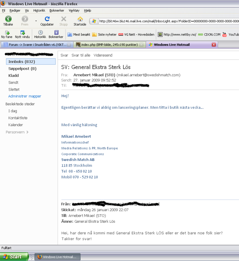Click the Mobil 070 - 529 02 10 number

click(x=79, y=177)
